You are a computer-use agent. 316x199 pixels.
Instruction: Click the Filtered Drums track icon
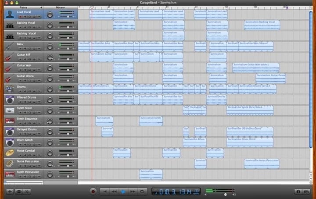point(10,99)
